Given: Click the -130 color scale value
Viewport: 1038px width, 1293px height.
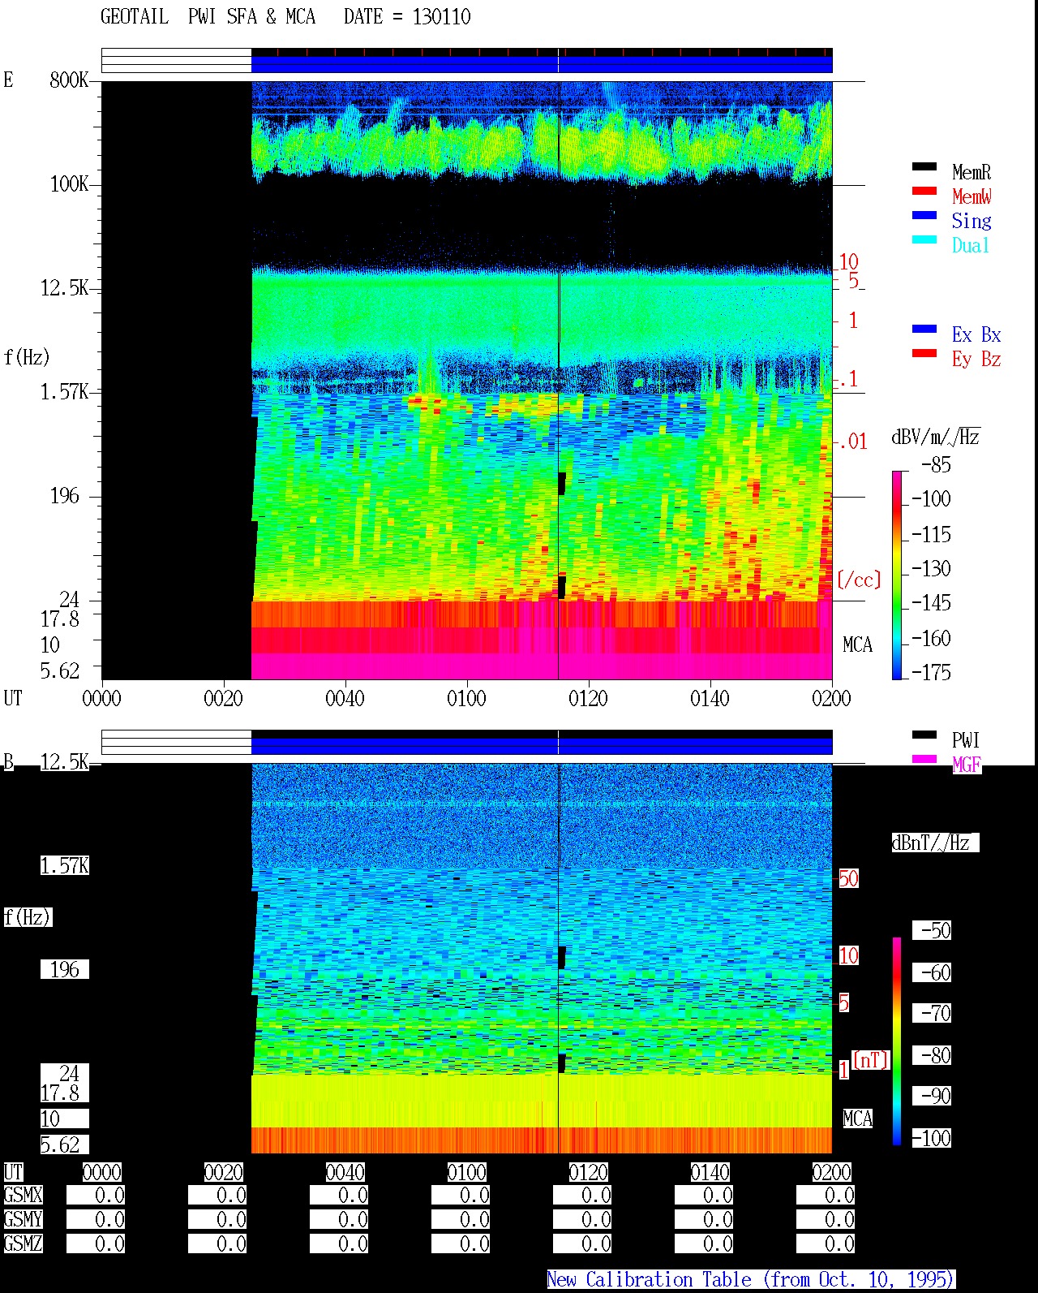Looking at the screenshot, I should 931,568.
